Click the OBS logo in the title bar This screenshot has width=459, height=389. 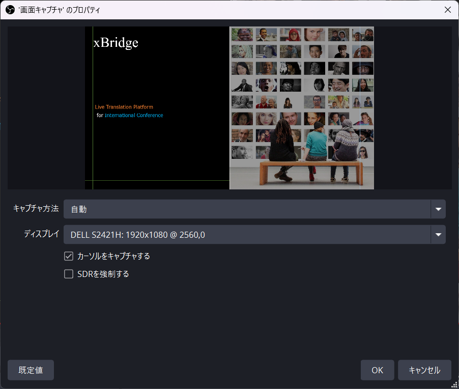[10, 10]
